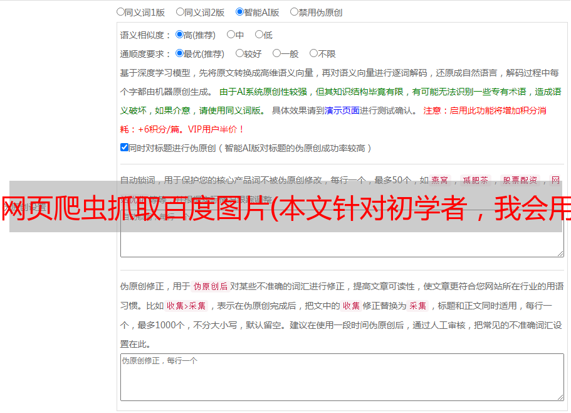
Task: Click the 置在此。 text above the correction box
Action: click(x=135, y=344)
